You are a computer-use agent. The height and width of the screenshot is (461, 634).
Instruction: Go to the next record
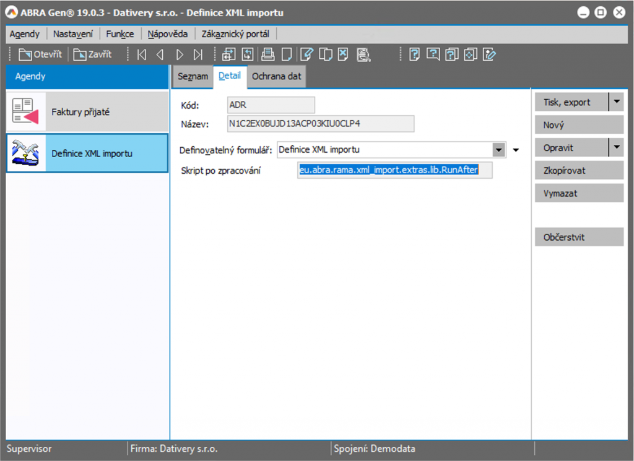180,54
